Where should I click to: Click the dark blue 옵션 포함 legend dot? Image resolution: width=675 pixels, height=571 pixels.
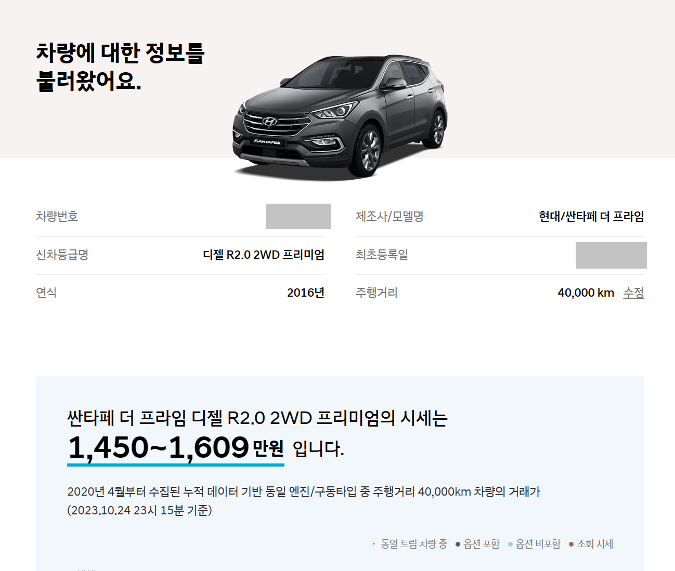click(x=458, y=544)
